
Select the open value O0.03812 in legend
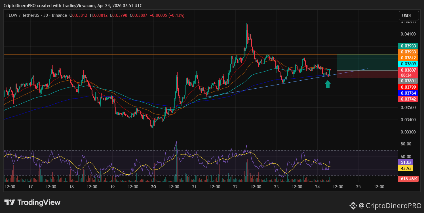[79, 15]
